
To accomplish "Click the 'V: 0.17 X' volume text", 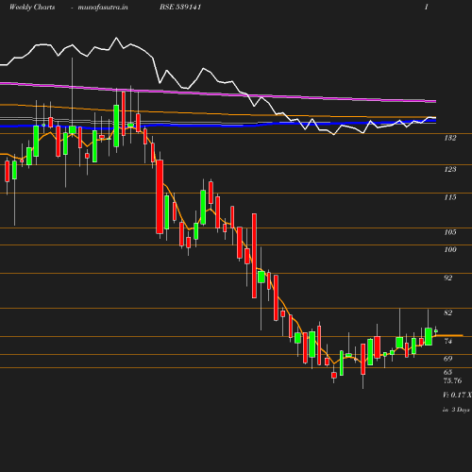I will tap(457, 395).
